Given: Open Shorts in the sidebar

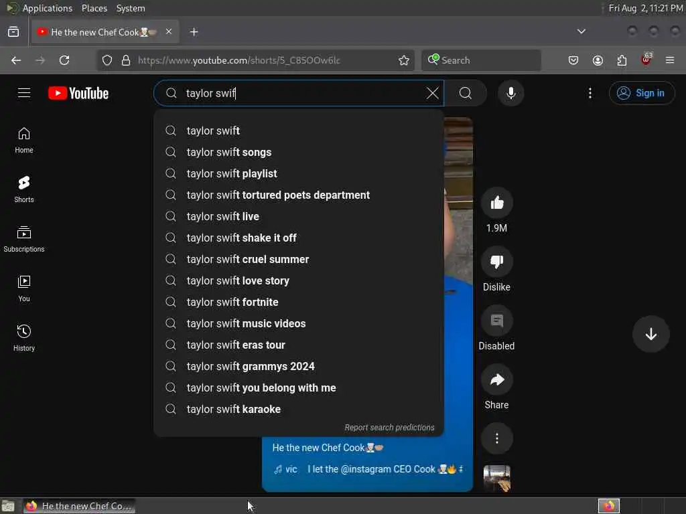Looking at the screenshot, I should [x=24, y=189].
